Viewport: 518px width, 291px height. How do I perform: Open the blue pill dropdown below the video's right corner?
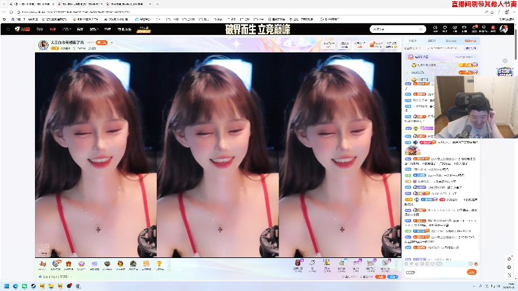[x=393, y=277]
